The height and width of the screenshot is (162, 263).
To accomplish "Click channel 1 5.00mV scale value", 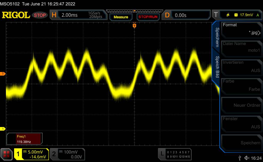I will (x=35, y=152).
